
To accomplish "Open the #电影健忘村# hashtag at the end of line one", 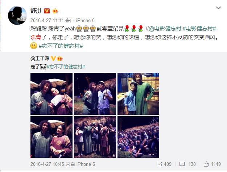I will (x=199, y=29).
